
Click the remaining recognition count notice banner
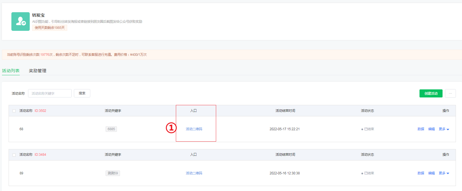point(232,55)
